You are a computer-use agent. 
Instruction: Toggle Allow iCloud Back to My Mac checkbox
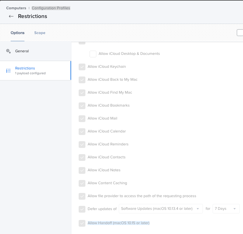click(82, 80)
